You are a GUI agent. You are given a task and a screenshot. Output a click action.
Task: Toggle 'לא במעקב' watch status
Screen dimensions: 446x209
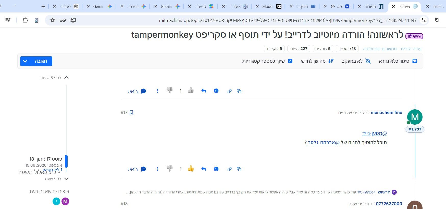[356, 61]
